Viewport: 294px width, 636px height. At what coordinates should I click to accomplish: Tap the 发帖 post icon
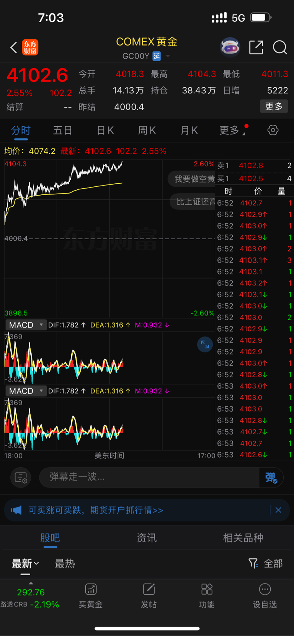pyautogui.click(x=149, y=595)
